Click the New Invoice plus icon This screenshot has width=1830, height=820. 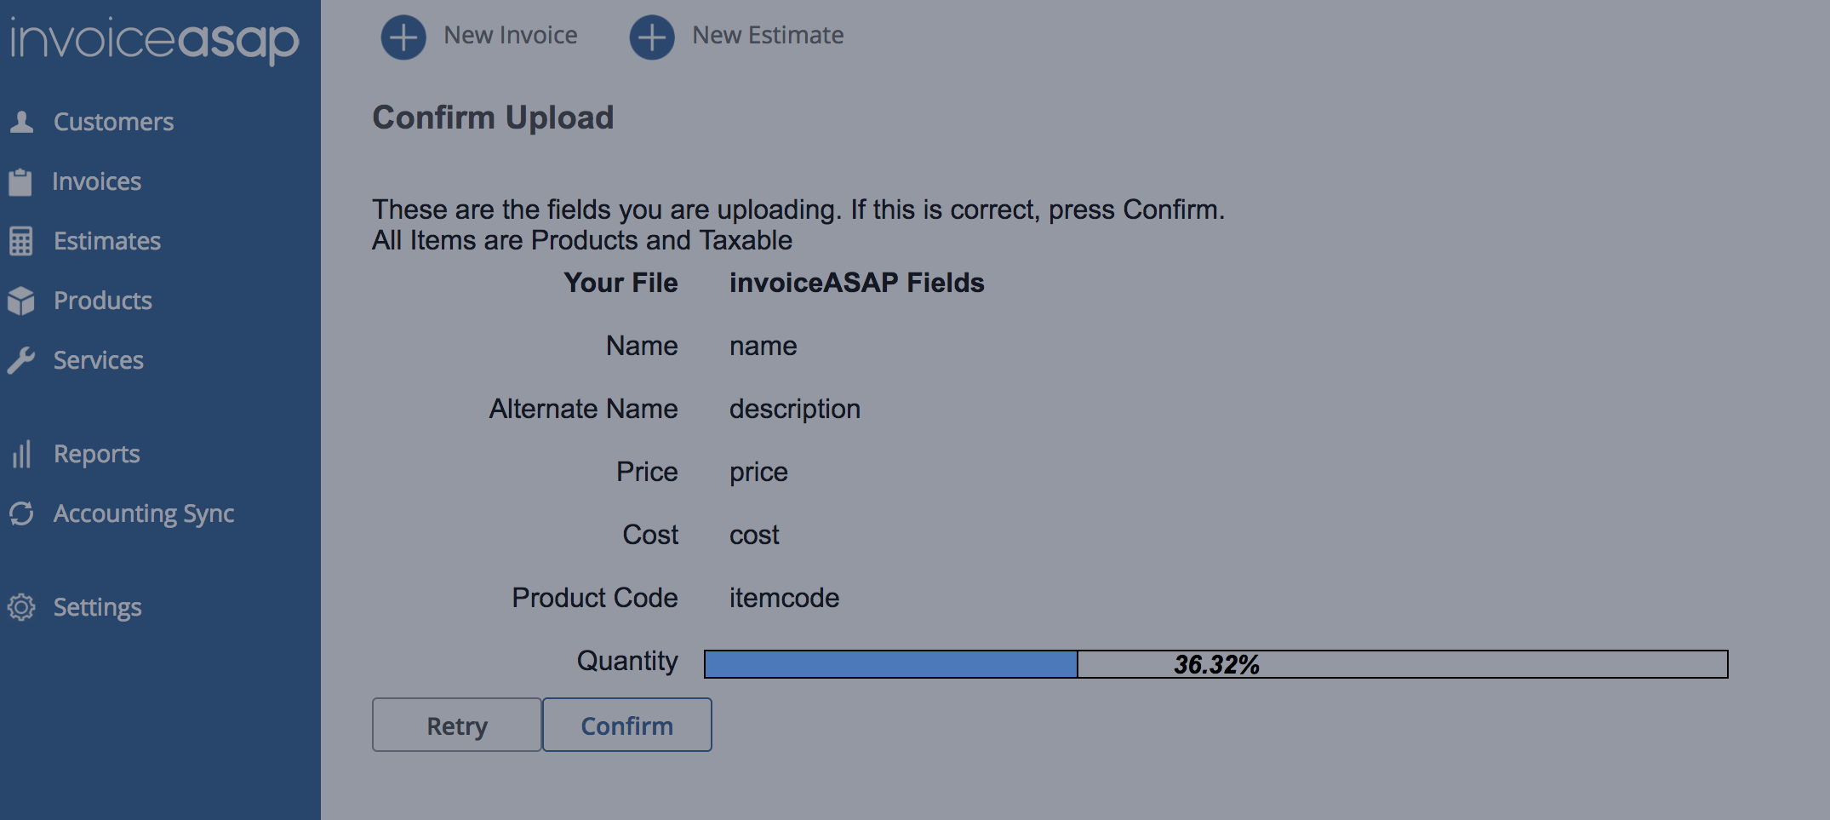(x=403, y=37)
